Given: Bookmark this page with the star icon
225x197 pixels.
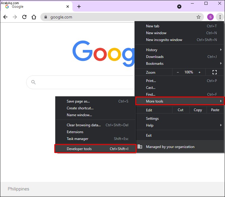Looking at the screenshot, I should point(199,17).
